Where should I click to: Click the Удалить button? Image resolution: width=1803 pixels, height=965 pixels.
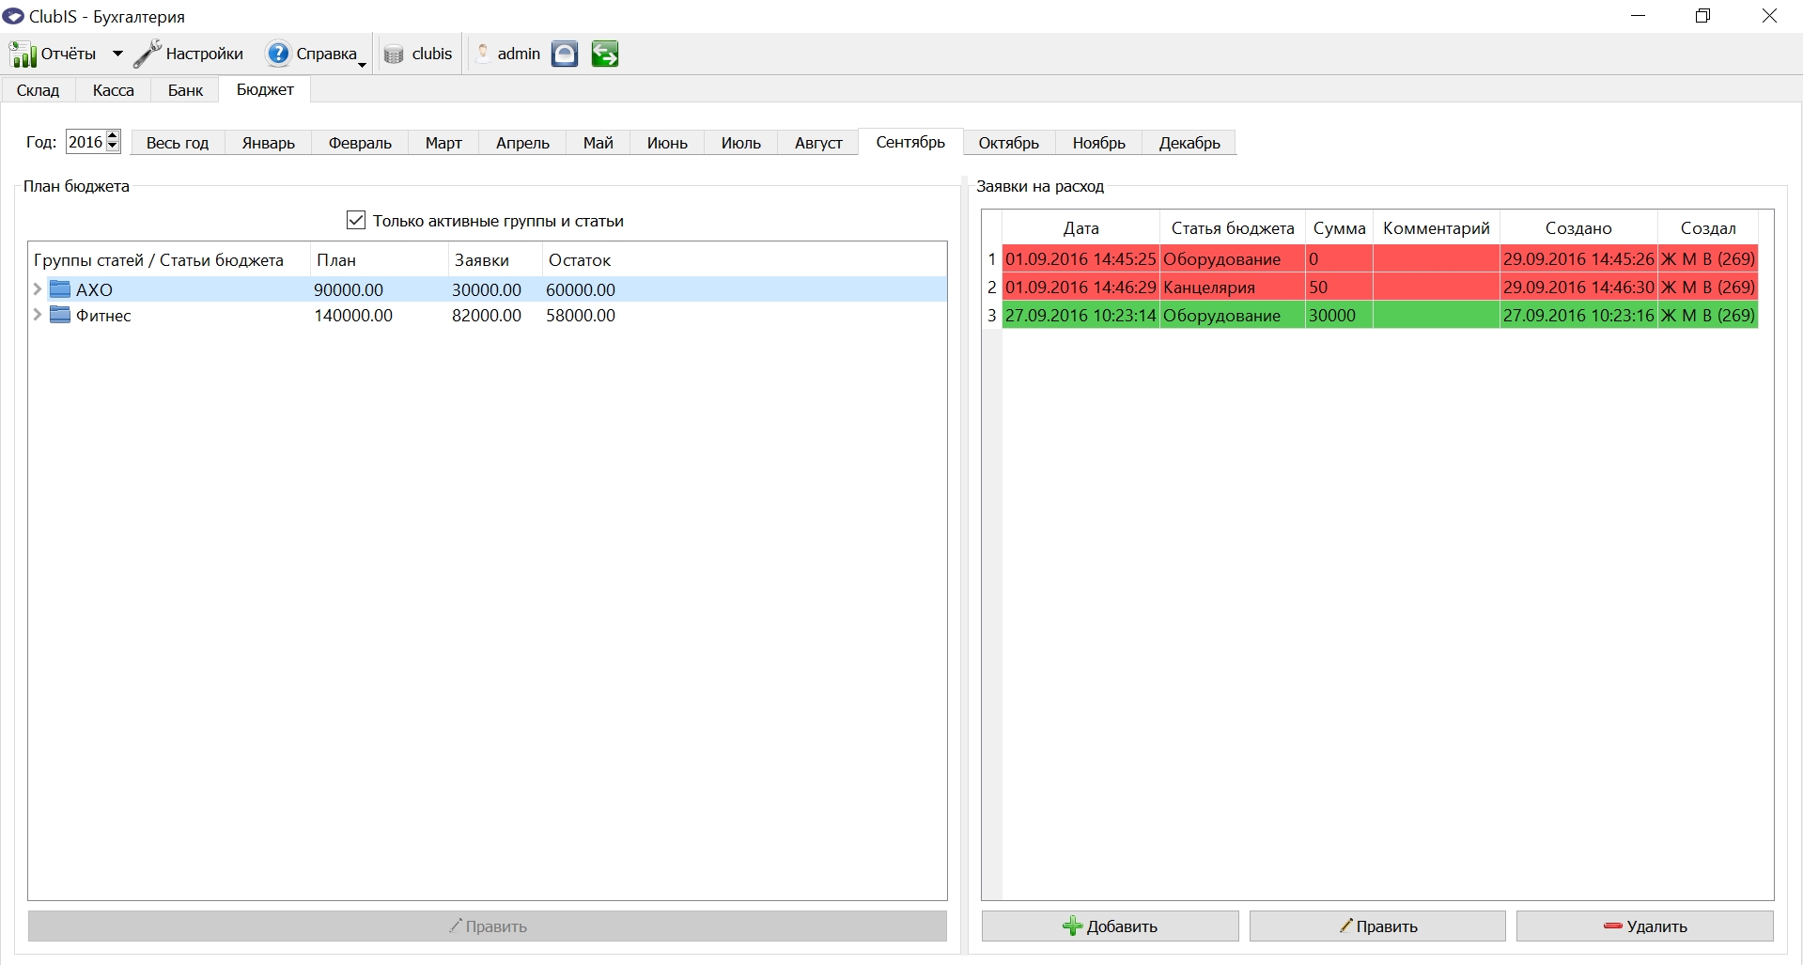[x=1644, y=926]
